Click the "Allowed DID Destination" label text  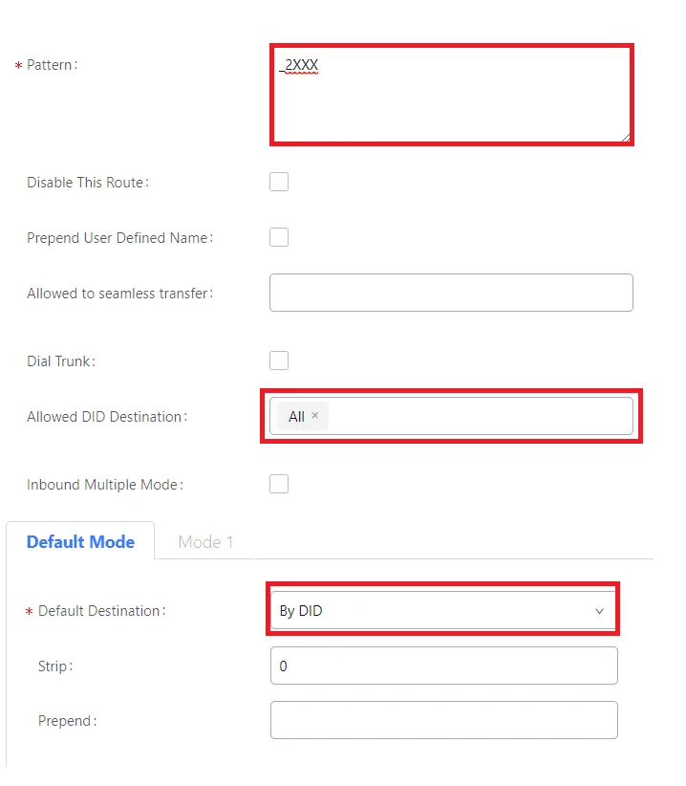(x=106, y=417)
